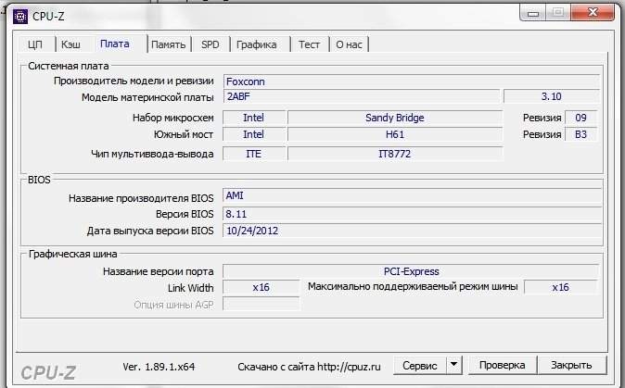Click the Закрыть button
Image resolution: width=625 pixels, height=388 pixels.
[571, 365]
